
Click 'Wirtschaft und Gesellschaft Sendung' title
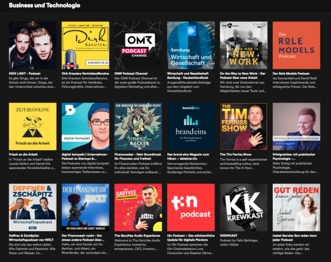(188, 76)
